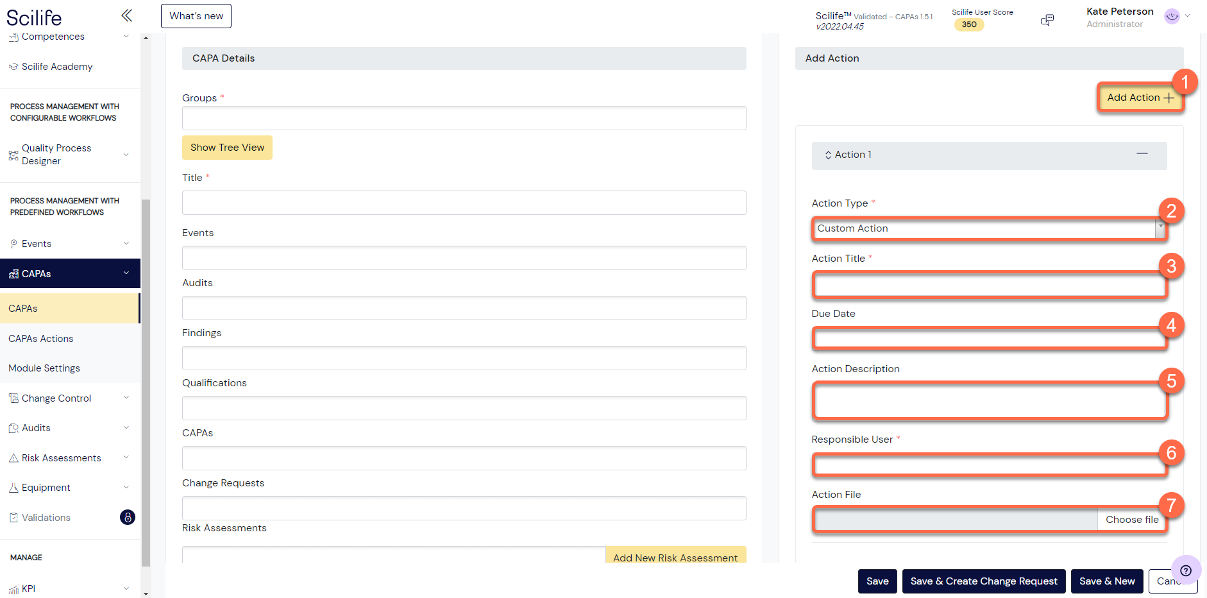Expand the Audits menu chevron
The image size is (1207, 598).
tap(126, 427)
